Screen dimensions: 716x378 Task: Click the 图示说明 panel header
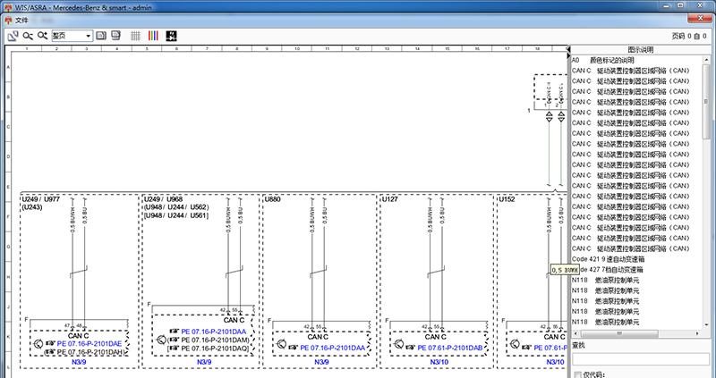click(x=640, y=50)
